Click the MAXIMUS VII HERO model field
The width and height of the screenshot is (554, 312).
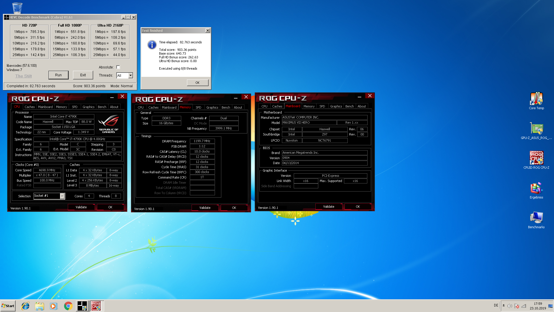(309, 123)
